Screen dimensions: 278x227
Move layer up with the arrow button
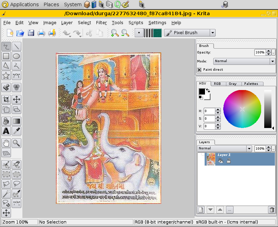pos(220,210)
